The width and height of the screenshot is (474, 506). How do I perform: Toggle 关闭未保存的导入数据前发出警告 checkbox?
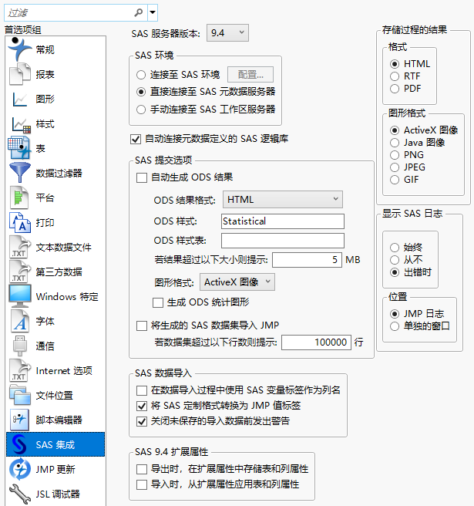142,421
